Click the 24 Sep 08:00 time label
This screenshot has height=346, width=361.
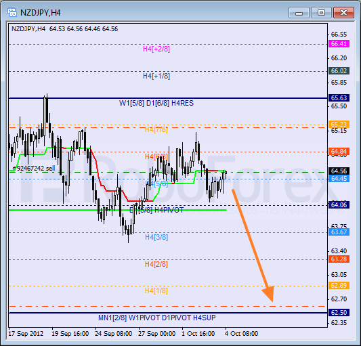pos(114,334)
